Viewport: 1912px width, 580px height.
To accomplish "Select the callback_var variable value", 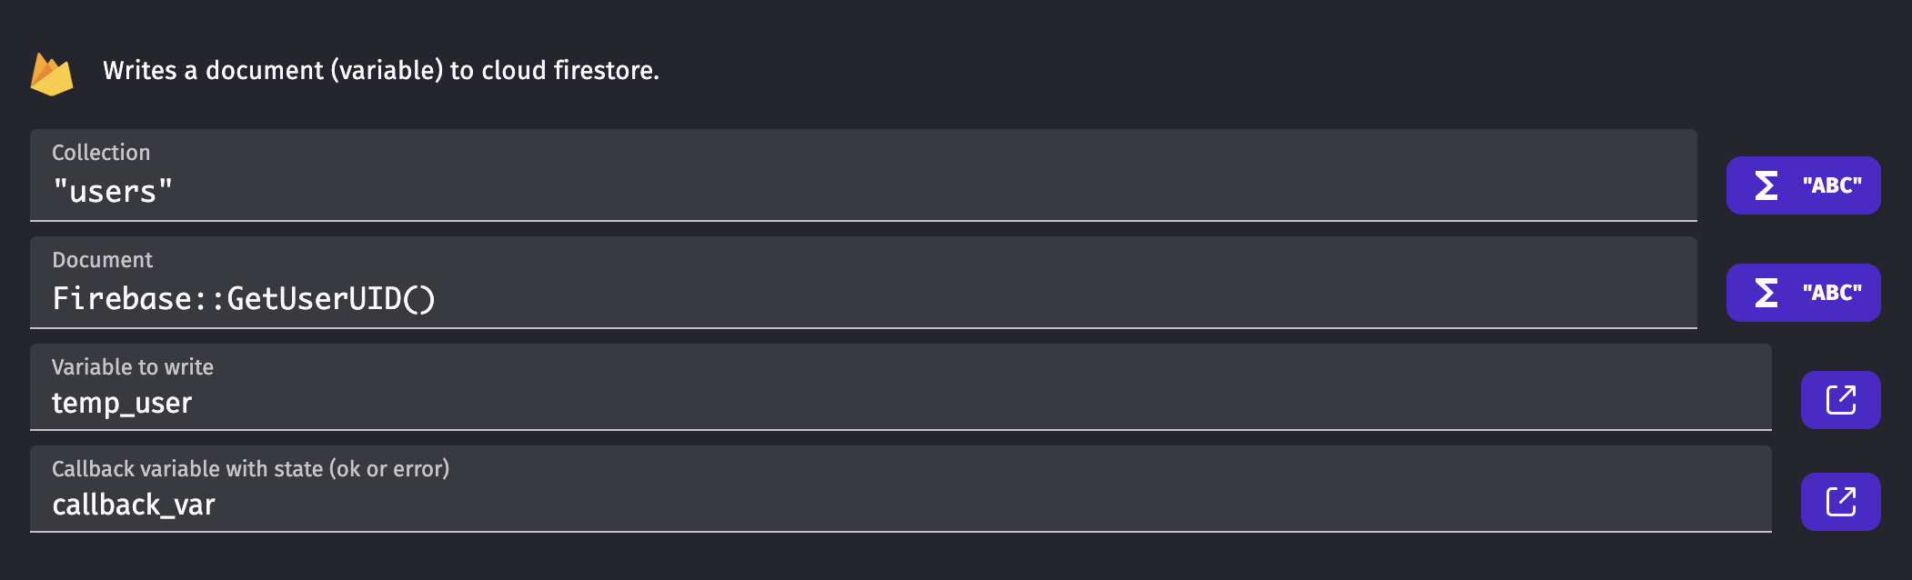I will (134, 505).
